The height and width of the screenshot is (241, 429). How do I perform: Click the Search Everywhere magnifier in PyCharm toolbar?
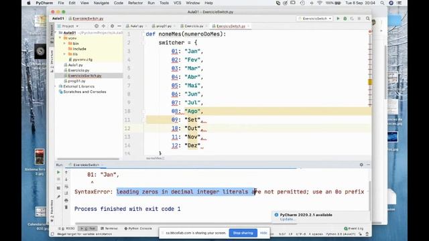[368, 19]
